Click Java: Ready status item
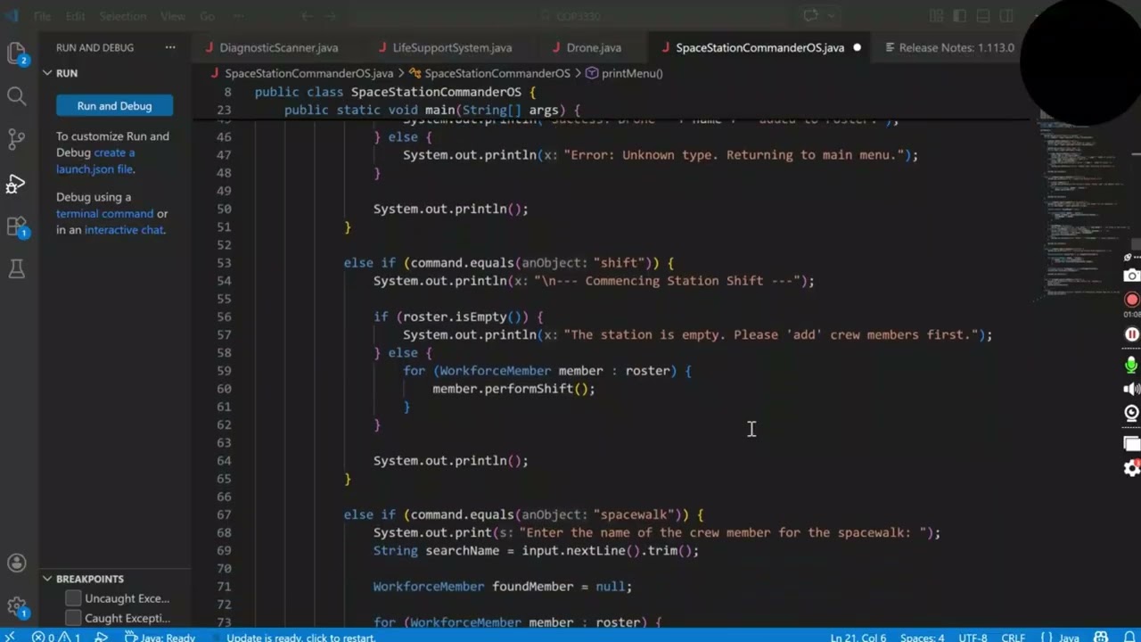Image resolution: width=1141 pixels, height=642 pixels. [160, 637]
